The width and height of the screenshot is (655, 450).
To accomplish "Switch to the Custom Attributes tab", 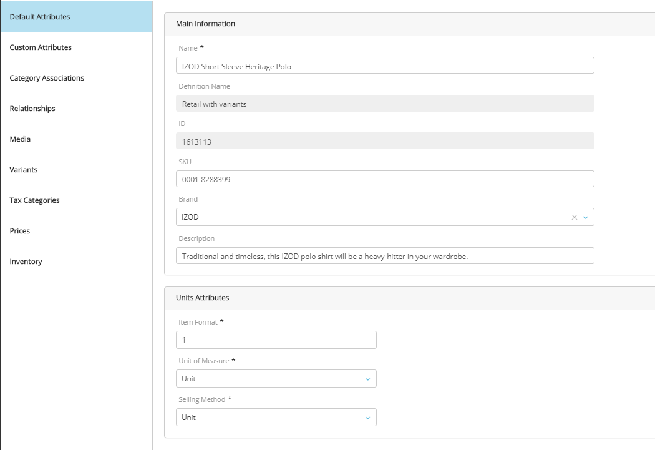I will (x=41, y=47).
